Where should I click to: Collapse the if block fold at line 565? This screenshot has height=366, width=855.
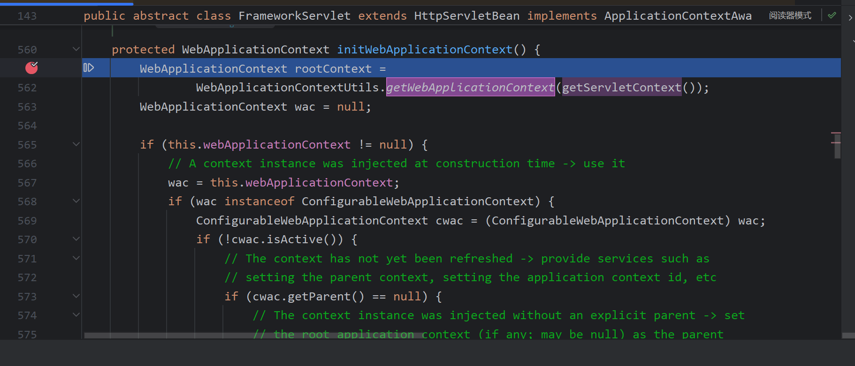76,144
